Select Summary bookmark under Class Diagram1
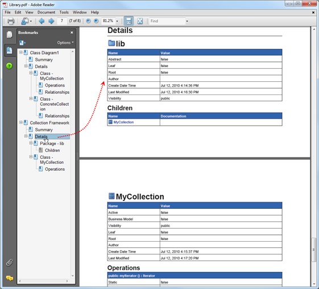Screen dimensions: 319x289 pyautogui.click(x=44, y=60)
